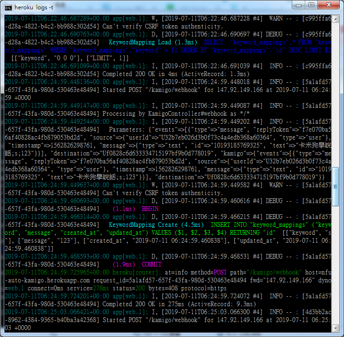Click 'KeywordMapping Load (1.3ms)' text
Viewport: 344px width, 337px height.
(153, 42)
